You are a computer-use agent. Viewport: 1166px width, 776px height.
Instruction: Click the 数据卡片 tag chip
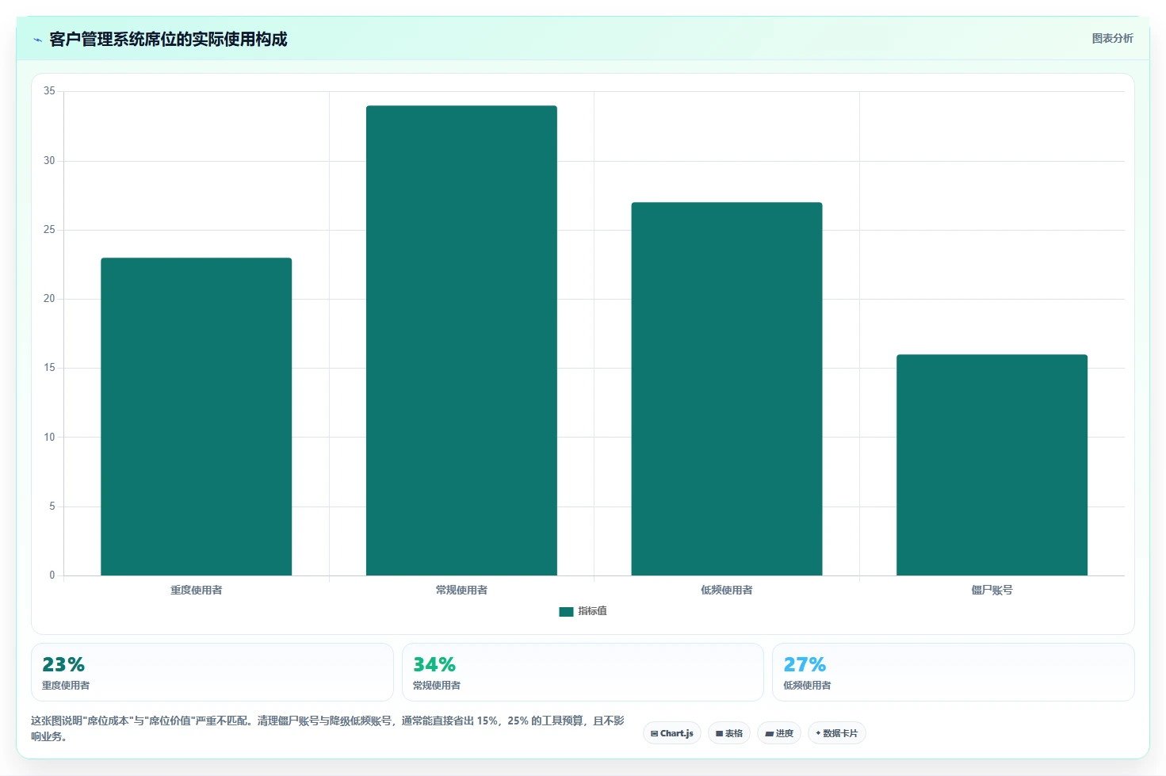(x=837, y=733)
